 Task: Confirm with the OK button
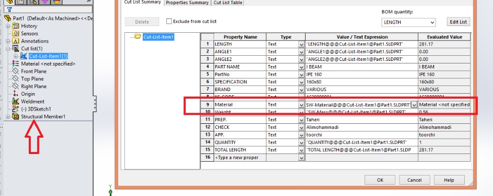(380, 180)
